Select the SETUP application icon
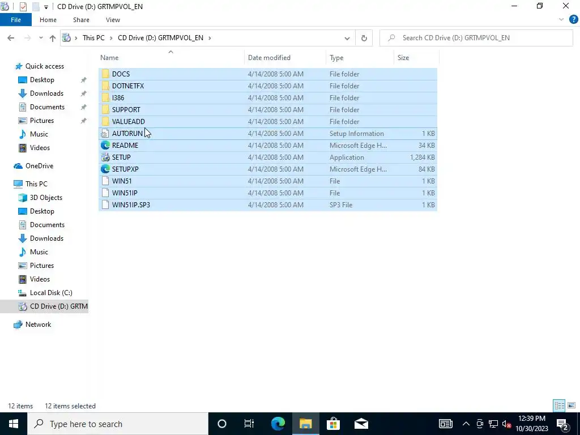 [105, 157]
